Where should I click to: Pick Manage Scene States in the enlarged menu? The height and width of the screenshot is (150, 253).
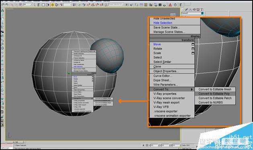[x=169, y=32]
